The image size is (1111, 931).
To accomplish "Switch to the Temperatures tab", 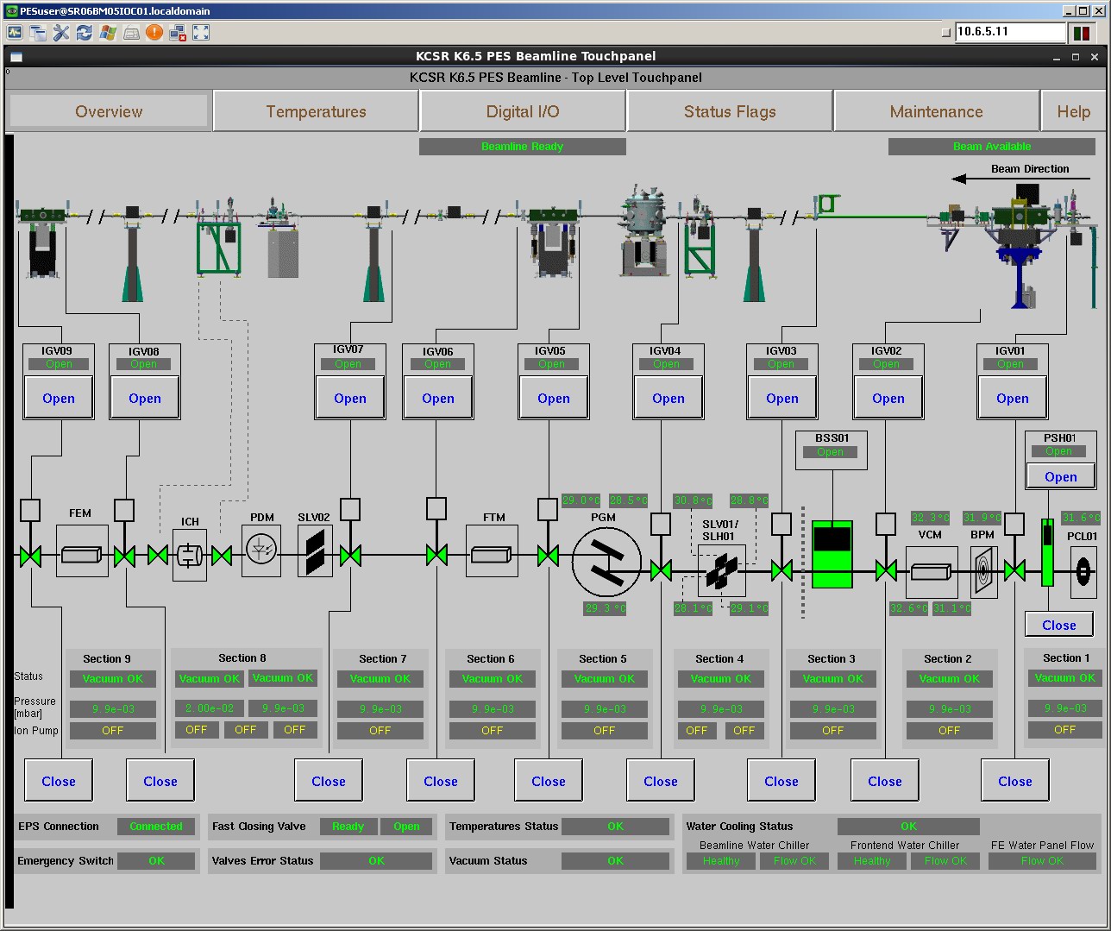I will tap(316, 111).
